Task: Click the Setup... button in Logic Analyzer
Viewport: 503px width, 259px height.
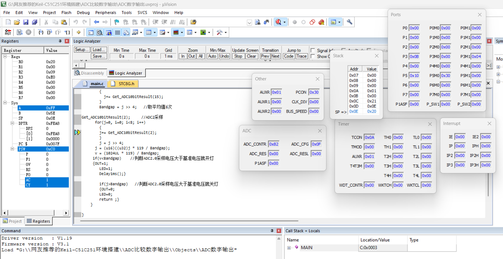Action: click(82, 50)
